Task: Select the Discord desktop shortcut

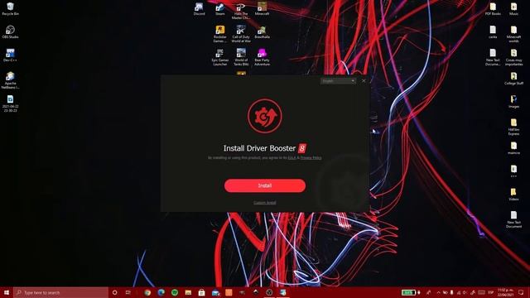Action: pos(199,9)
